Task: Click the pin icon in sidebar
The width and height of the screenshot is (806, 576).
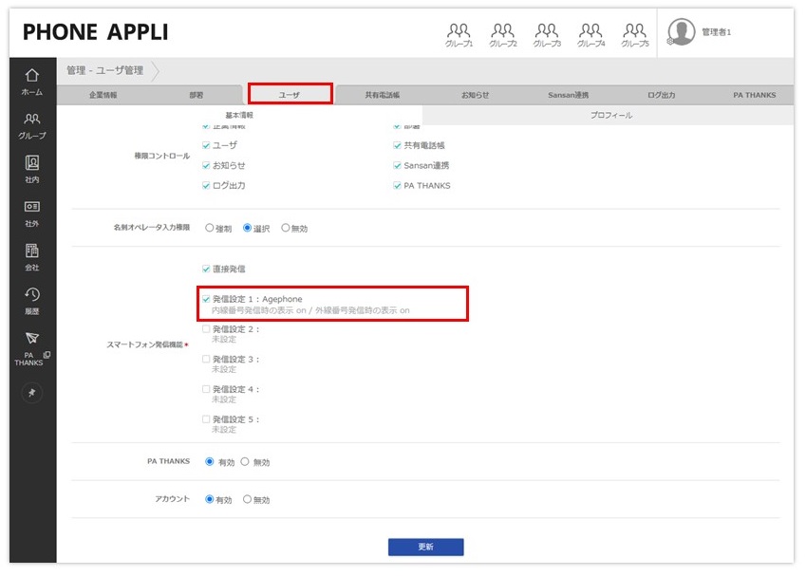Action: click(32, 393)
